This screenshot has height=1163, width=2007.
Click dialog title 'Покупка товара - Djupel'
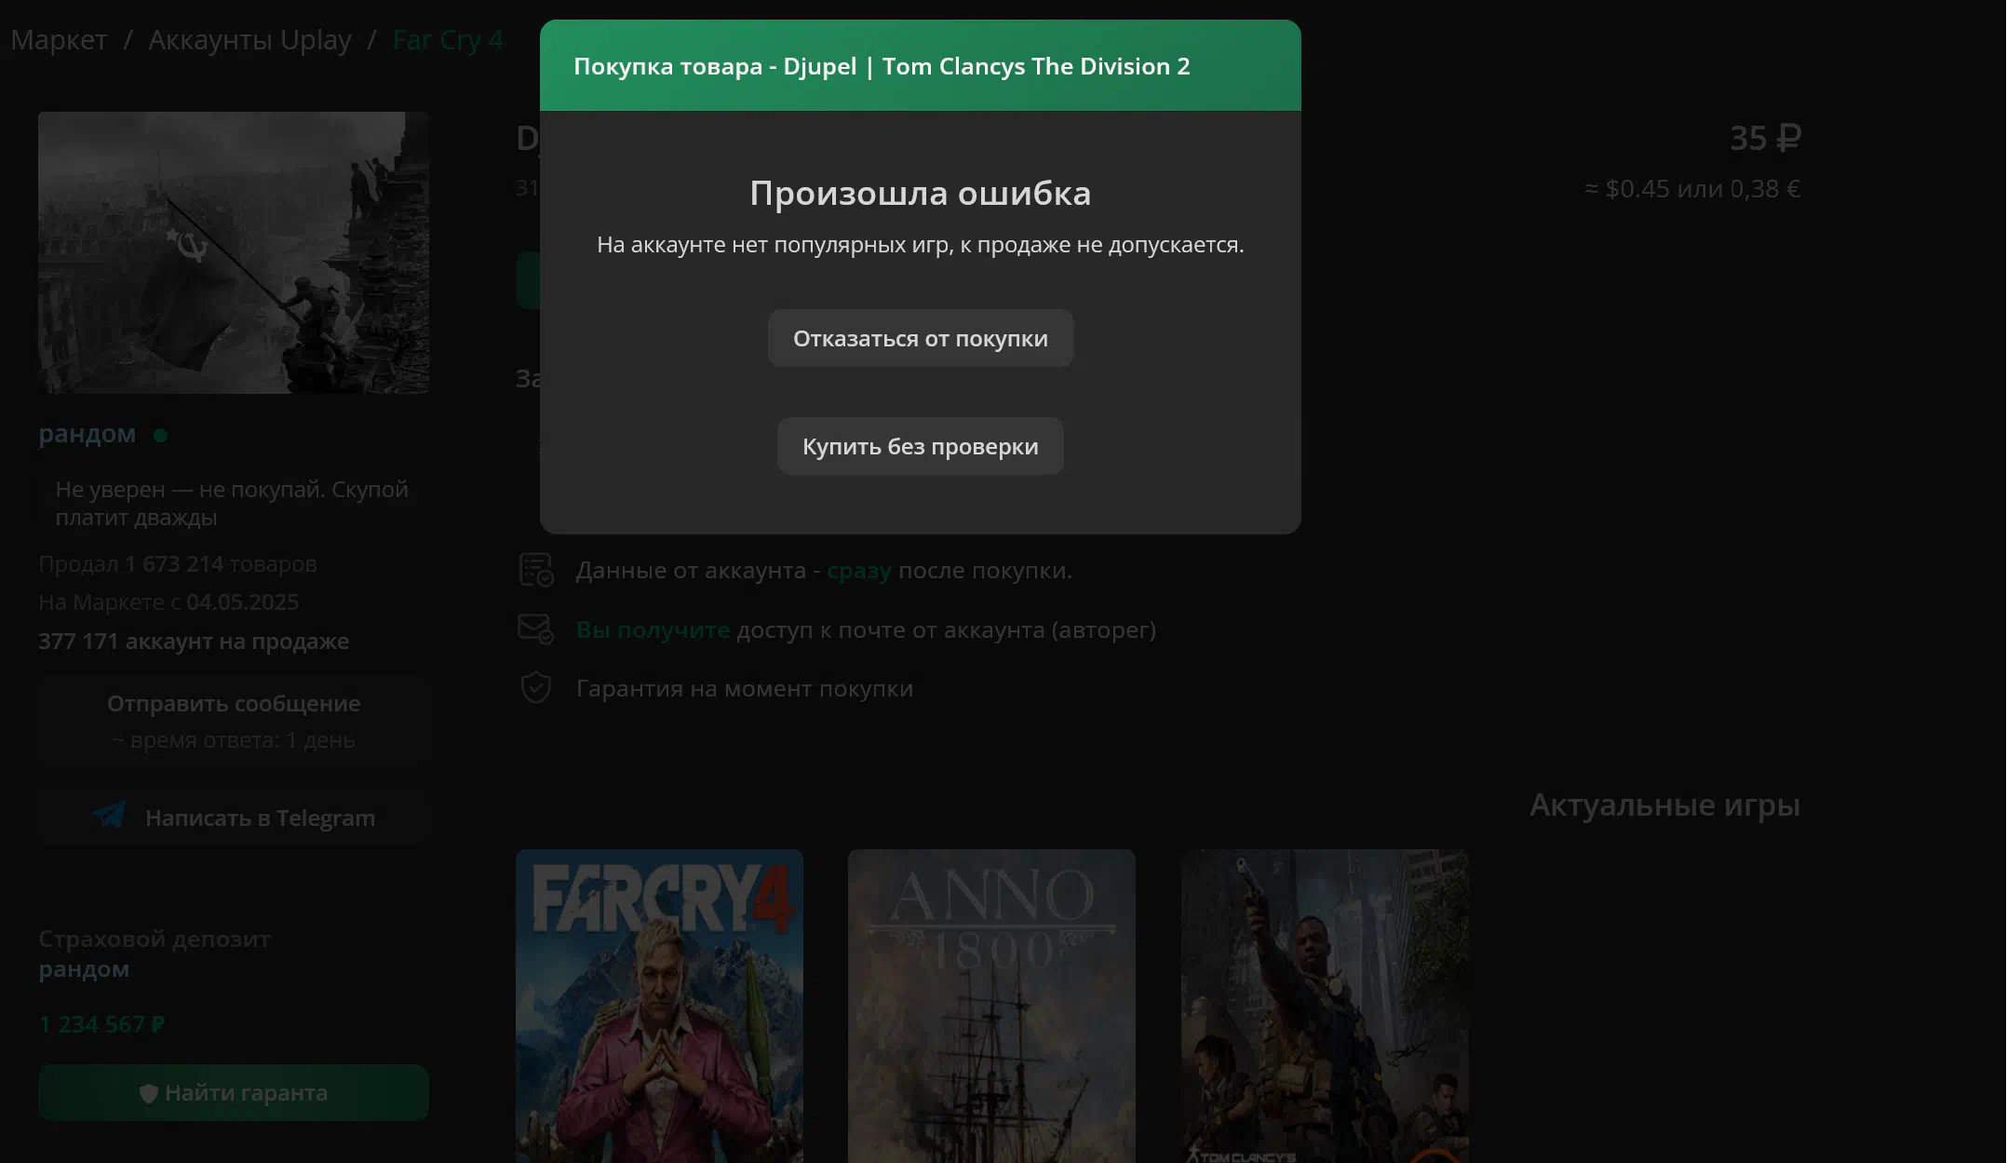pyautogui.click(x=882, y=67)
